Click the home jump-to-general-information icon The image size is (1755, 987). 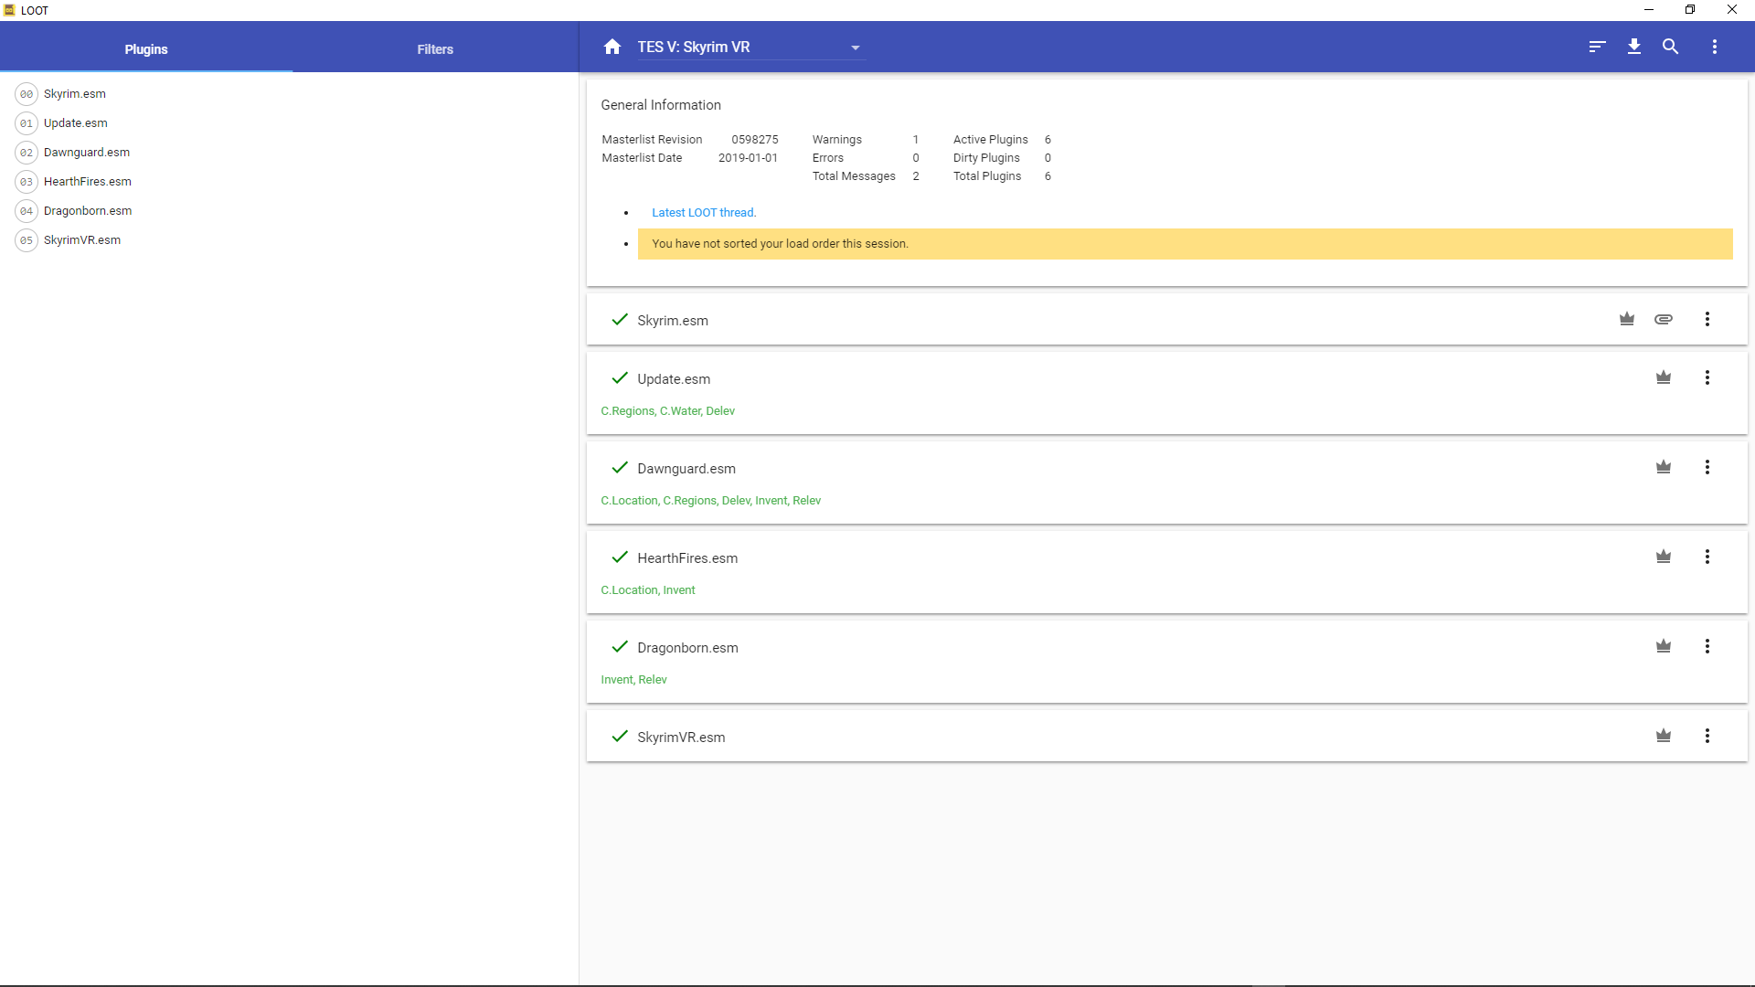coord(612,47)
